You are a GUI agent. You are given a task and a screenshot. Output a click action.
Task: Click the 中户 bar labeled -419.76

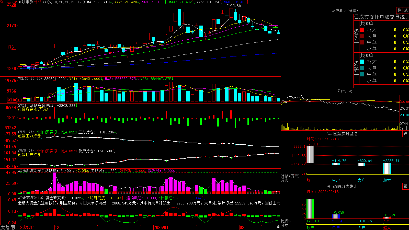(x=336, y=164)
